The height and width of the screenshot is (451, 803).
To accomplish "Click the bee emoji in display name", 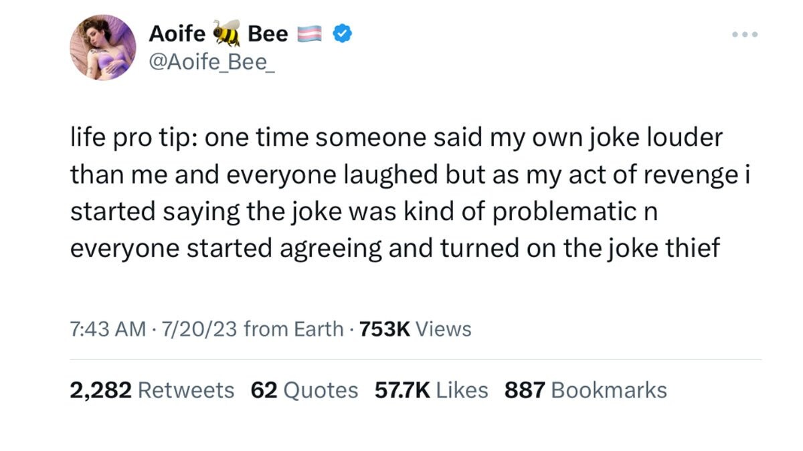I will (226, 32).
